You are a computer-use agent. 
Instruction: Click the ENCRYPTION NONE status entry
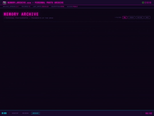coord(58,7)
